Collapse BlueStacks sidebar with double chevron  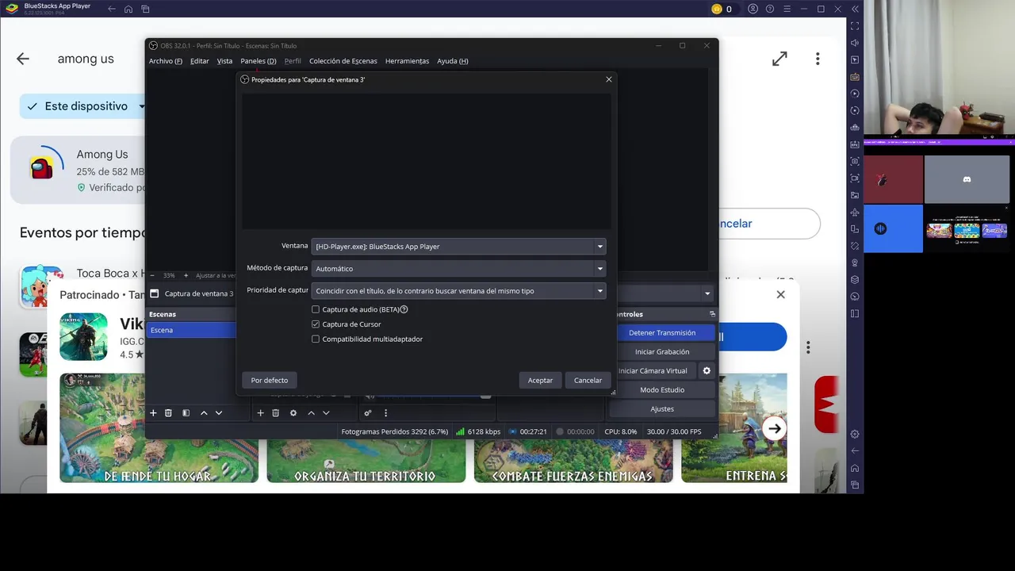[855, 9]
